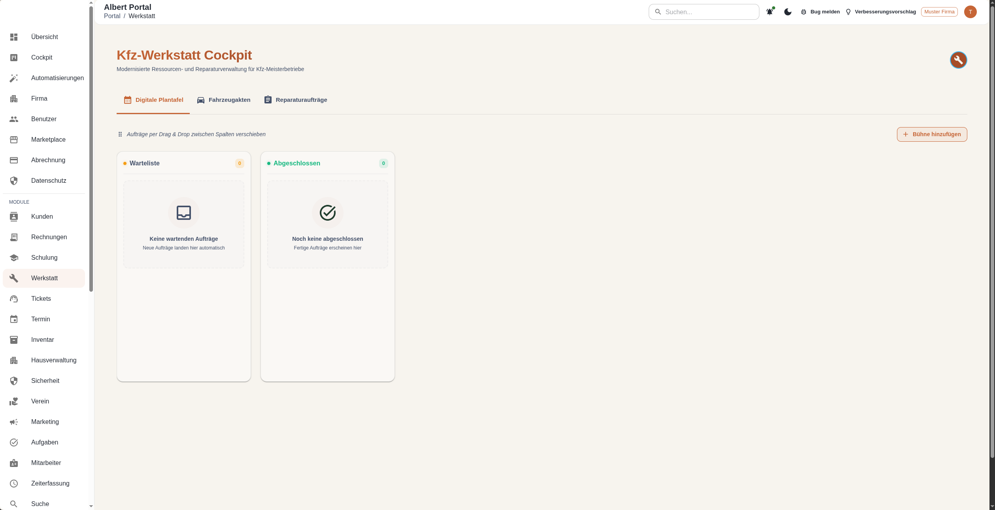The height and width of the screenshot is (510, 995).
Task: Click Warteliste count badge 0
Action: [240, 163]
